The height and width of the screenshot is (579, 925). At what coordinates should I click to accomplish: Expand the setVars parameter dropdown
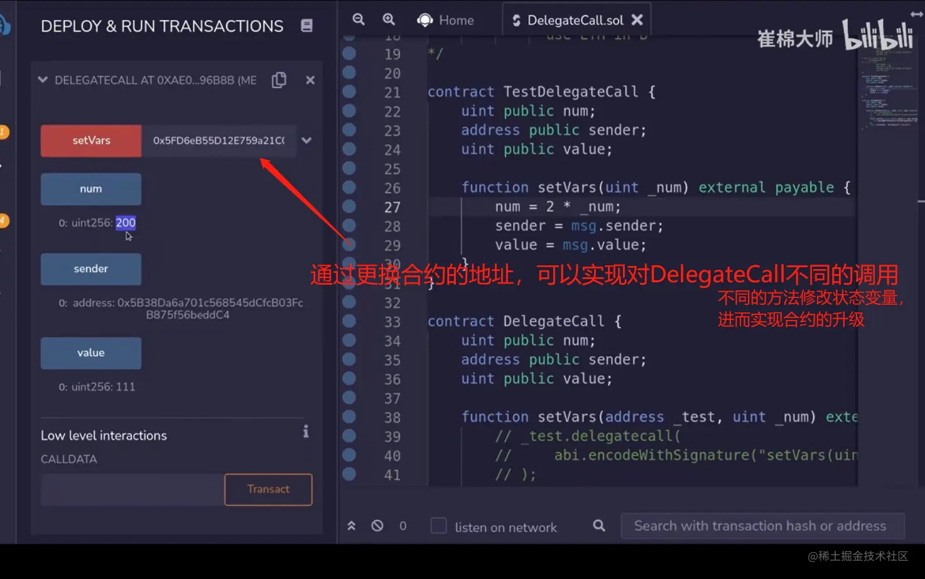(x=306, y=141)
